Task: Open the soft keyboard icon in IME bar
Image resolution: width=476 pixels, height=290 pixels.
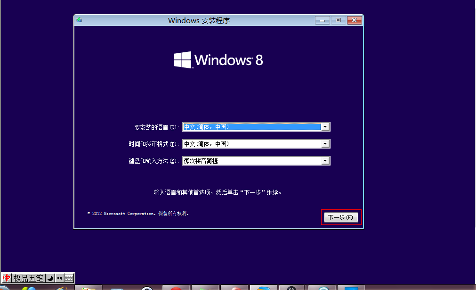Action: coord(69,278)
